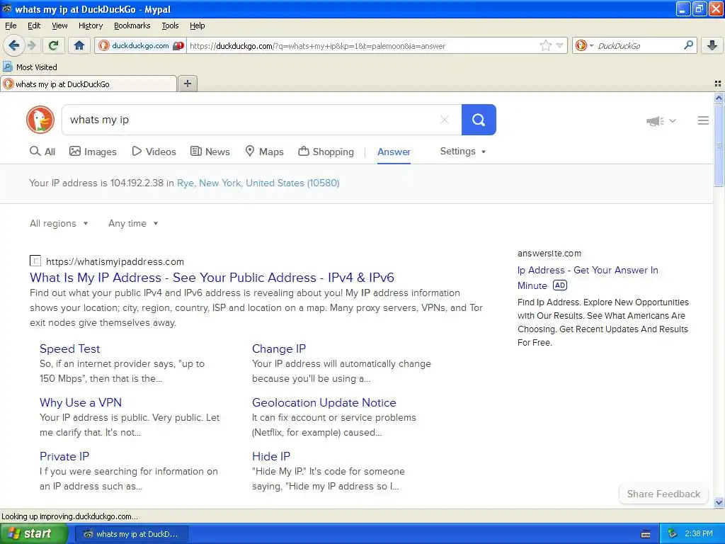This screenshot has height=544, width=725.
Task: Open the Geolocation Update Notice sitelink
Action: click(x=324, y=402)
